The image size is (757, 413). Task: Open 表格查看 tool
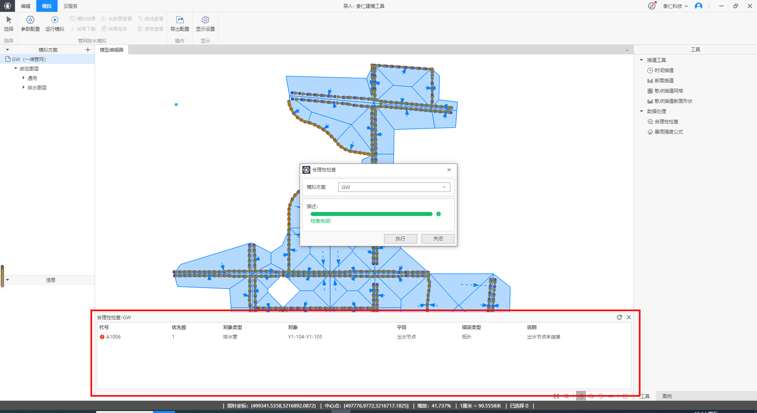tap(151, 29)
